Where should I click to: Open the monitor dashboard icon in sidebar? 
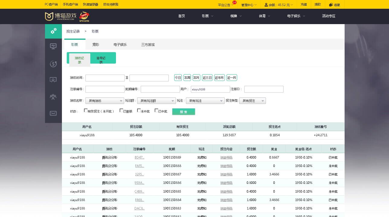(53, 46)
